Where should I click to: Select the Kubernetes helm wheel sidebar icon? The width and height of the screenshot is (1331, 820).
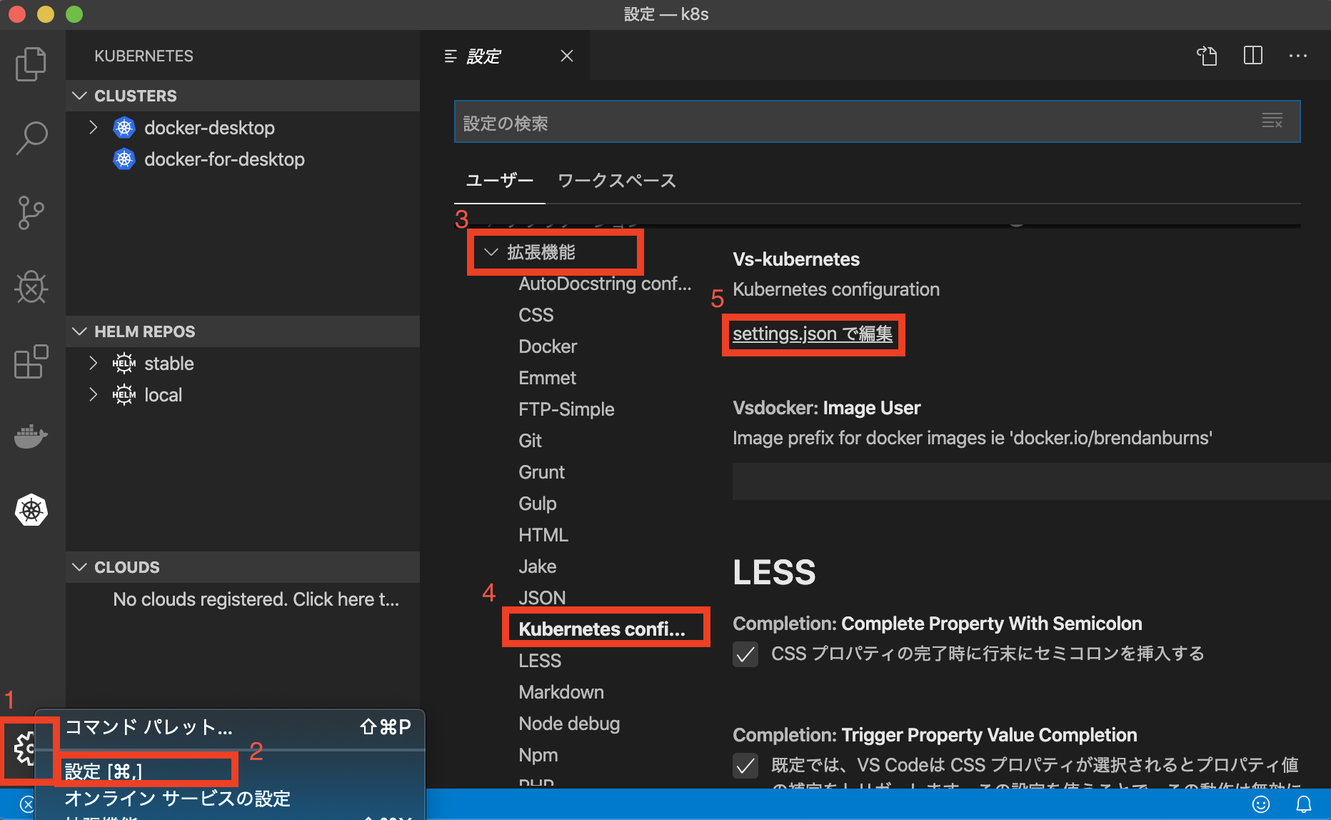(x=31, y=509)
